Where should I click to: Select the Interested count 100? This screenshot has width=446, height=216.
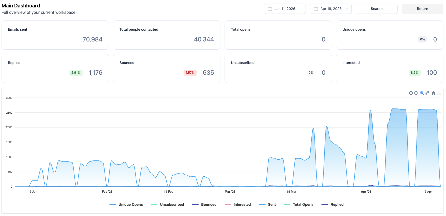click(x=432, y=73)
